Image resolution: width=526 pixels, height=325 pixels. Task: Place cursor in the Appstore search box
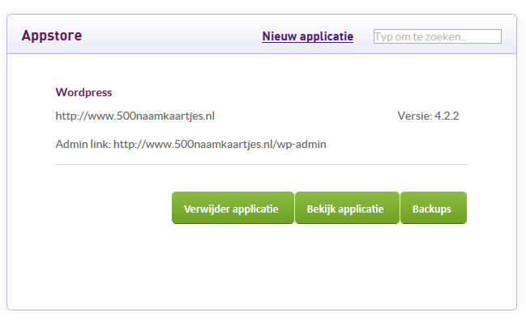coord(438,36)
